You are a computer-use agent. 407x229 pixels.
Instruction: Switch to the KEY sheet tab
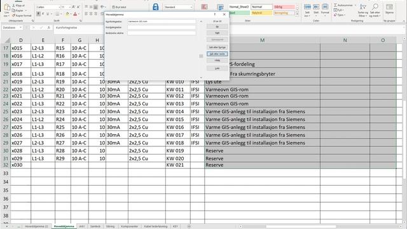click(x=176, y=226)
